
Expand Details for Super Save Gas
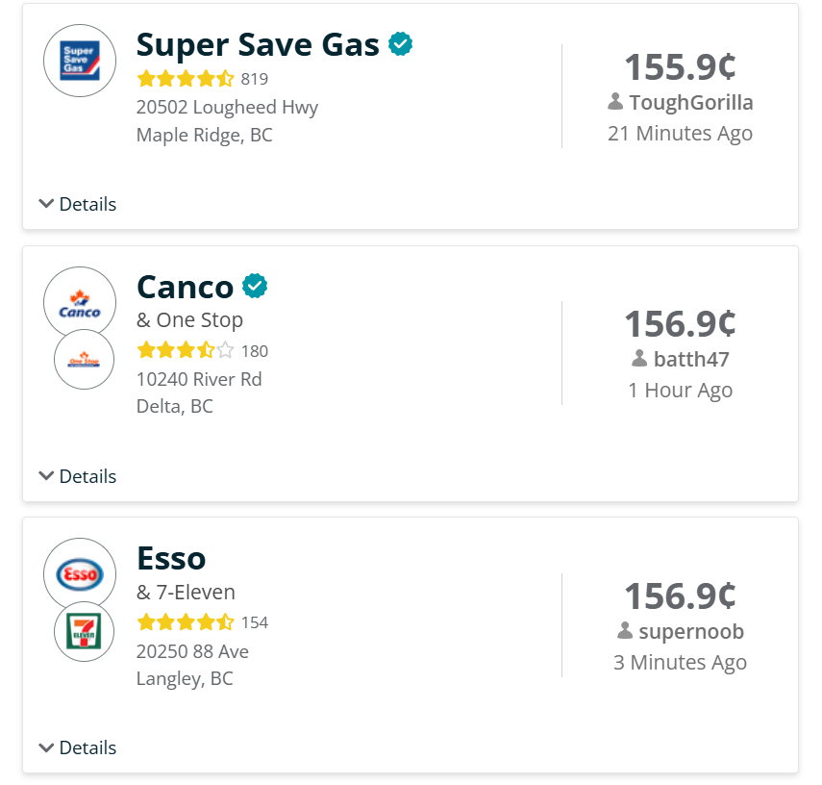[x=78, y=204]
